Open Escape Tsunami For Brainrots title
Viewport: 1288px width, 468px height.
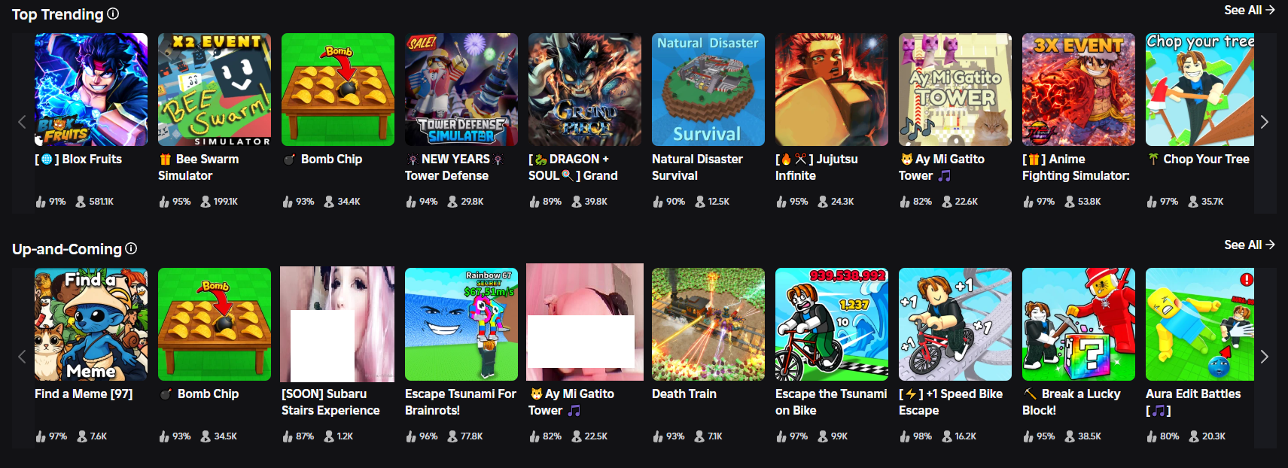pyautogui.click(x=461, y=402)
